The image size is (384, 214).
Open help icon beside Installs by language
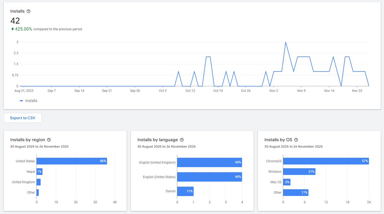[x=182, y=140]
